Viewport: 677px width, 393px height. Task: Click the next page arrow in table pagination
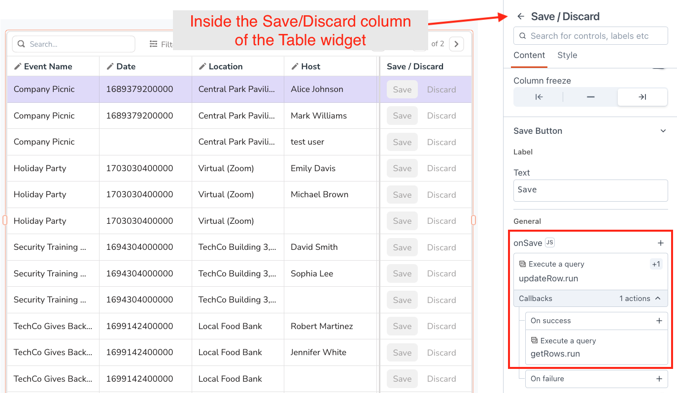coord(456,44)
